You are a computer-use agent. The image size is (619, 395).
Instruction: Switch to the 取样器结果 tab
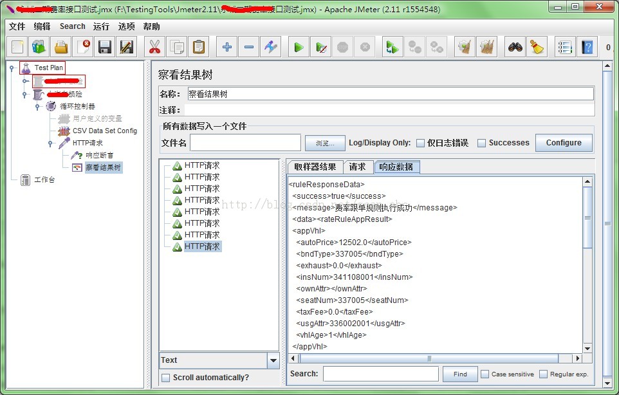click(x=315, y=167)
